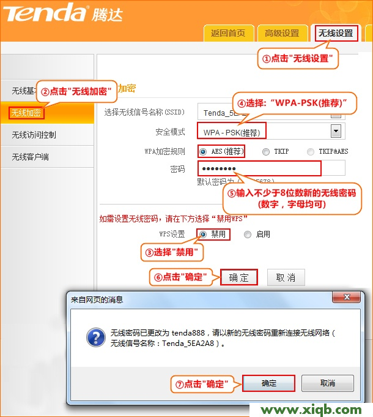Confirm the message dialog with 确定
Image resolution: width=373 pixels, height=417 pixels.
(x=268, y=383)
